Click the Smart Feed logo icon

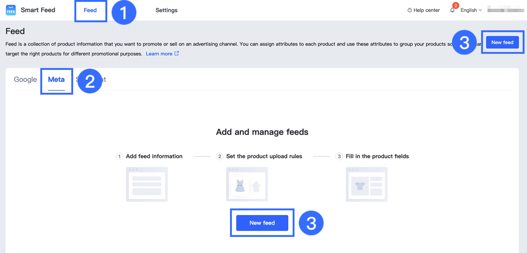click(x=11, y=10)
